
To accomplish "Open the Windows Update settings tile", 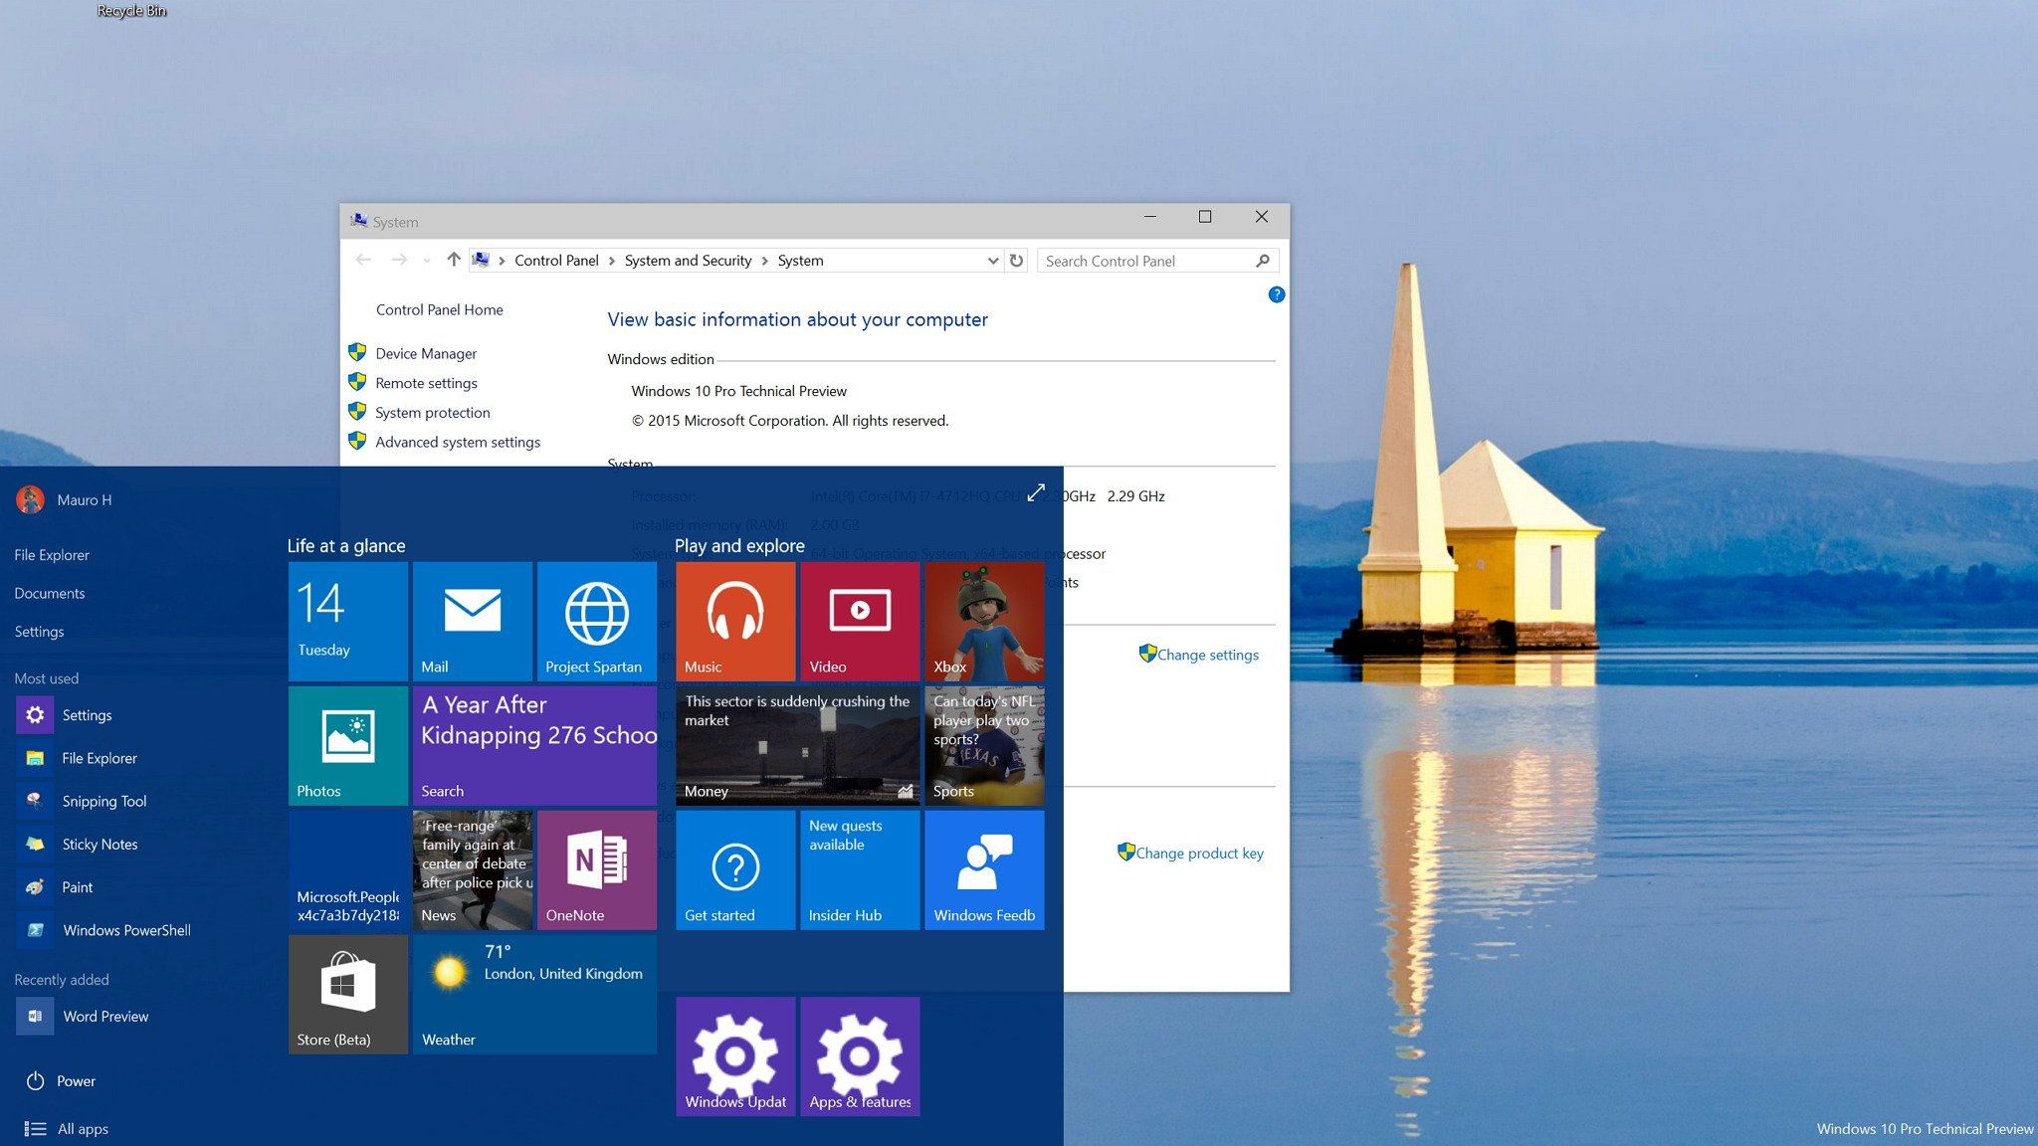I will [735, 1056].
